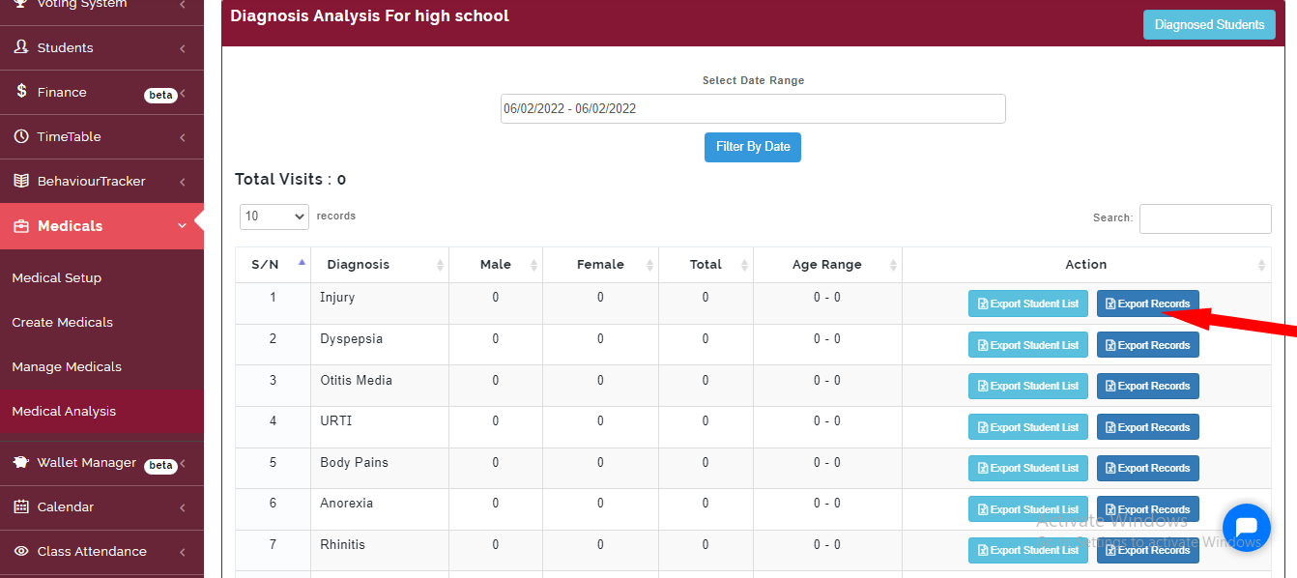The height and width of the screenshot is (578, 1297).
Task: Sort by Action column arrows
Action: [1262, 265]
